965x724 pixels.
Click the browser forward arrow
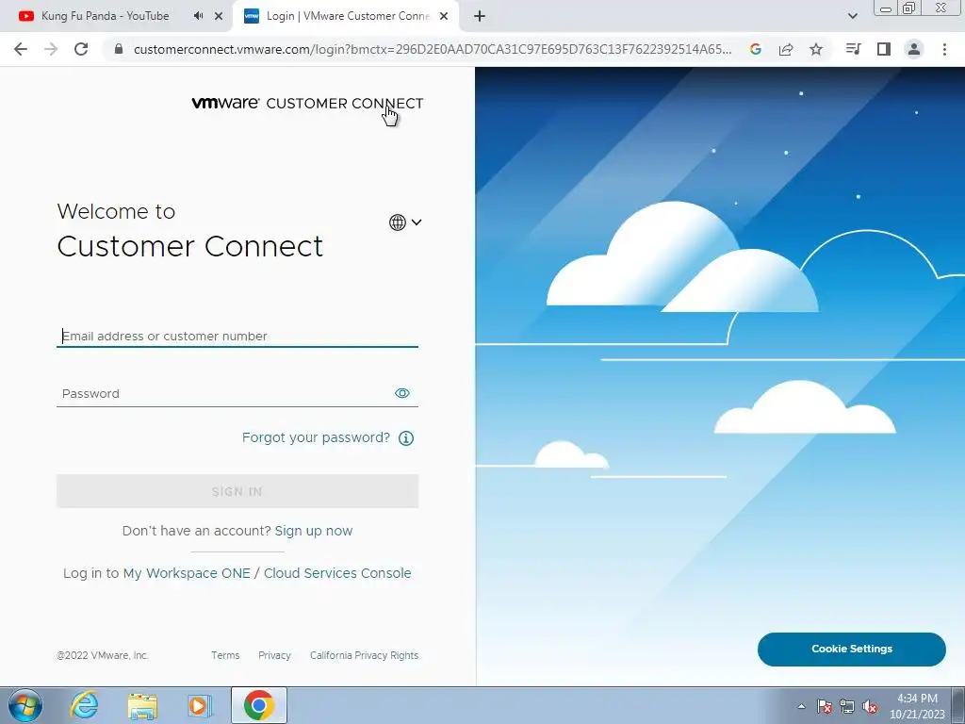(51, 49)
